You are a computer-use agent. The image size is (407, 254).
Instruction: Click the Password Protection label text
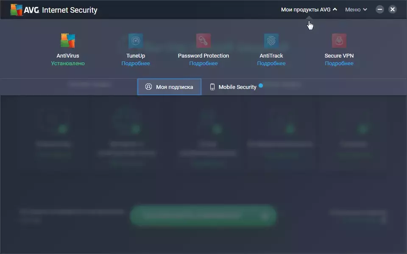click(x=203, y=56)
